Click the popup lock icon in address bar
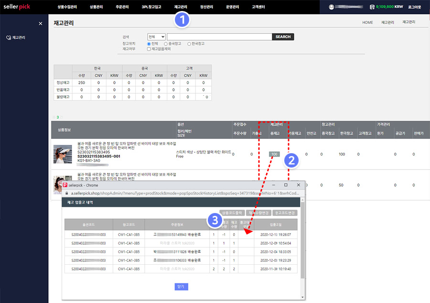The height and width of the screenshot is (303, 430). click(66, 193)
